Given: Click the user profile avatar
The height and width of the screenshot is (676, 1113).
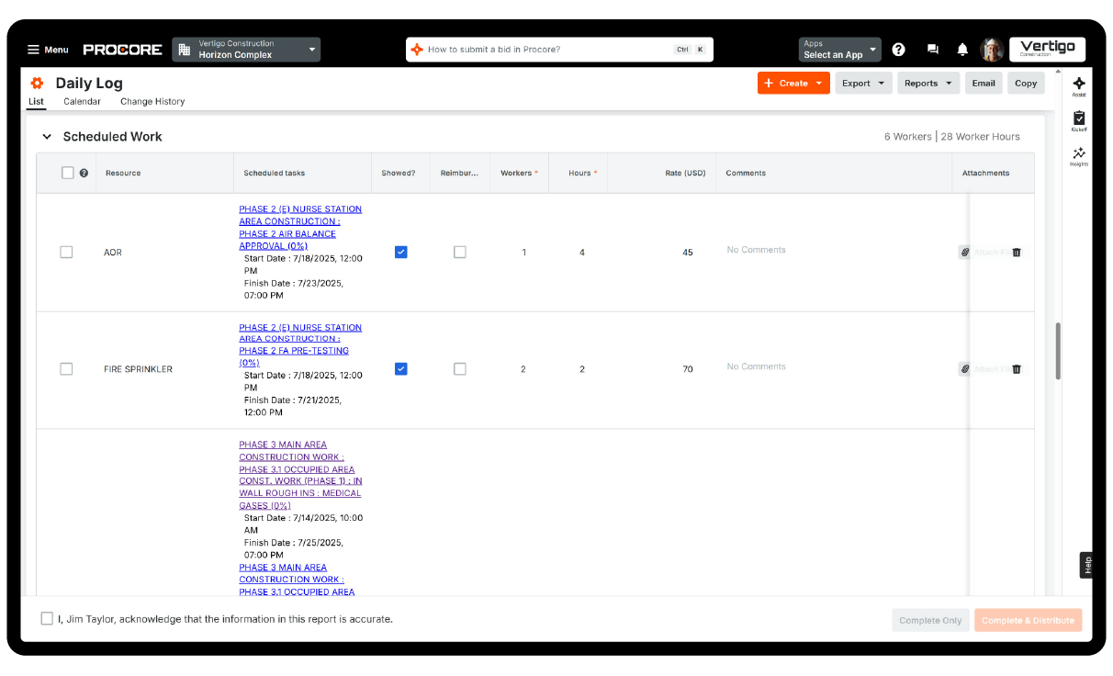Looking at the screenshot, I should point(992,50).
